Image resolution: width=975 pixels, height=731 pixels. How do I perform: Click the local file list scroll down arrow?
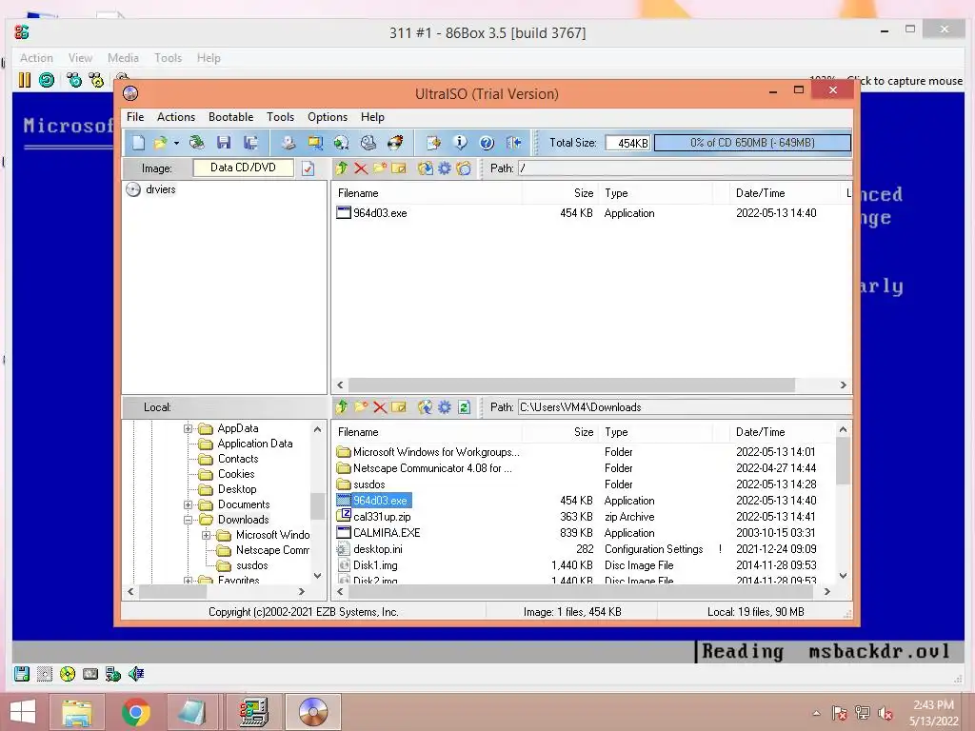pos(844,576)
